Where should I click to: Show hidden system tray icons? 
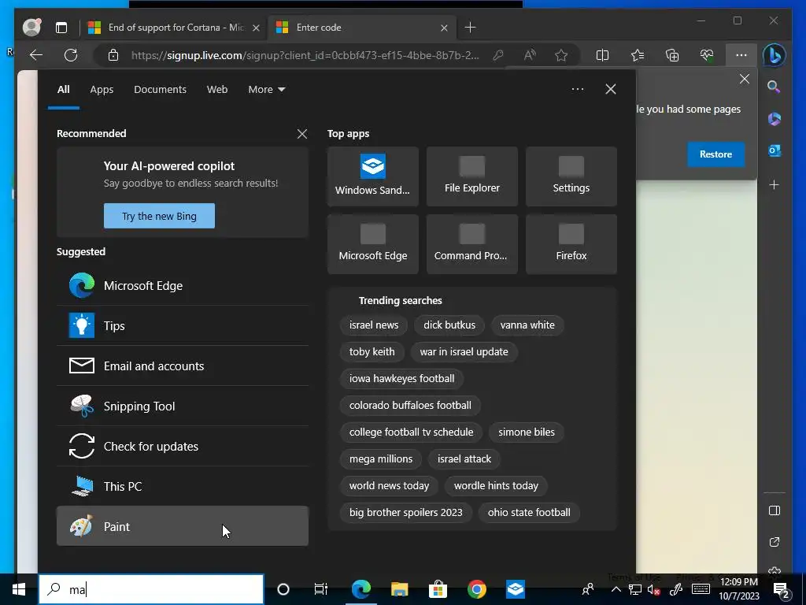tap(616, 589)
